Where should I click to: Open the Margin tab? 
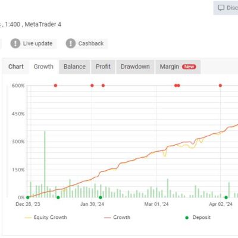(x=178, y=67)
